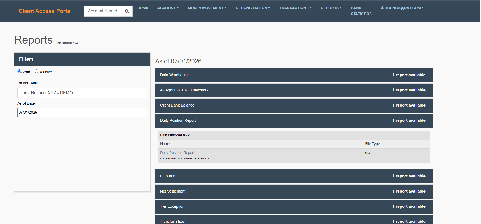
Task: Open the Money Movement dropdown menu
Action: click(x=207, y=8)
